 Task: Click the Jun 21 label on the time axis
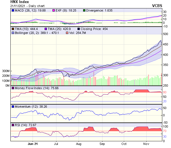coord(33,144)
